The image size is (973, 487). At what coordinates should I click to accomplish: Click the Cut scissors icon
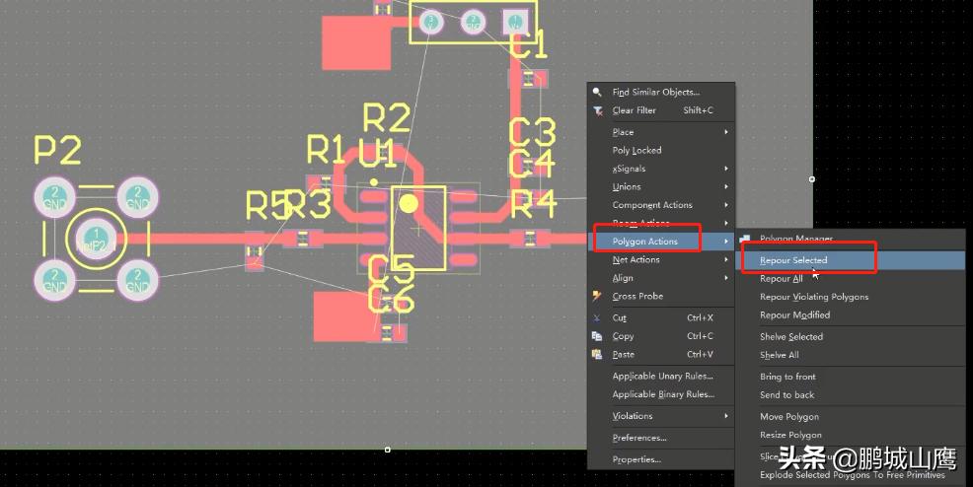tap(596, 318)
